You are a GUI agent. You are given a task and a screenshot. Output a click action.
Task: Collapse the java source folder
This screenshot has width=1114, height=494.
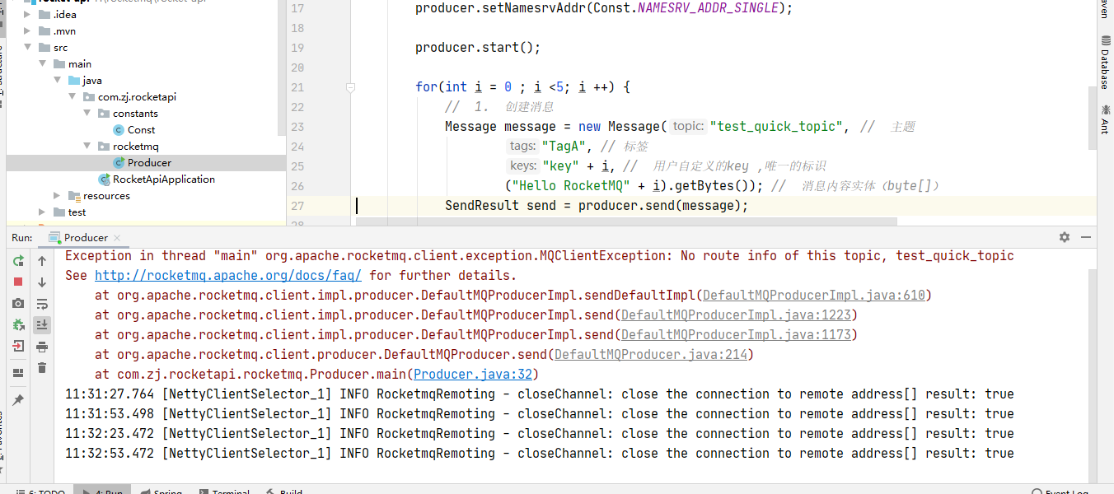click(59, 81)
